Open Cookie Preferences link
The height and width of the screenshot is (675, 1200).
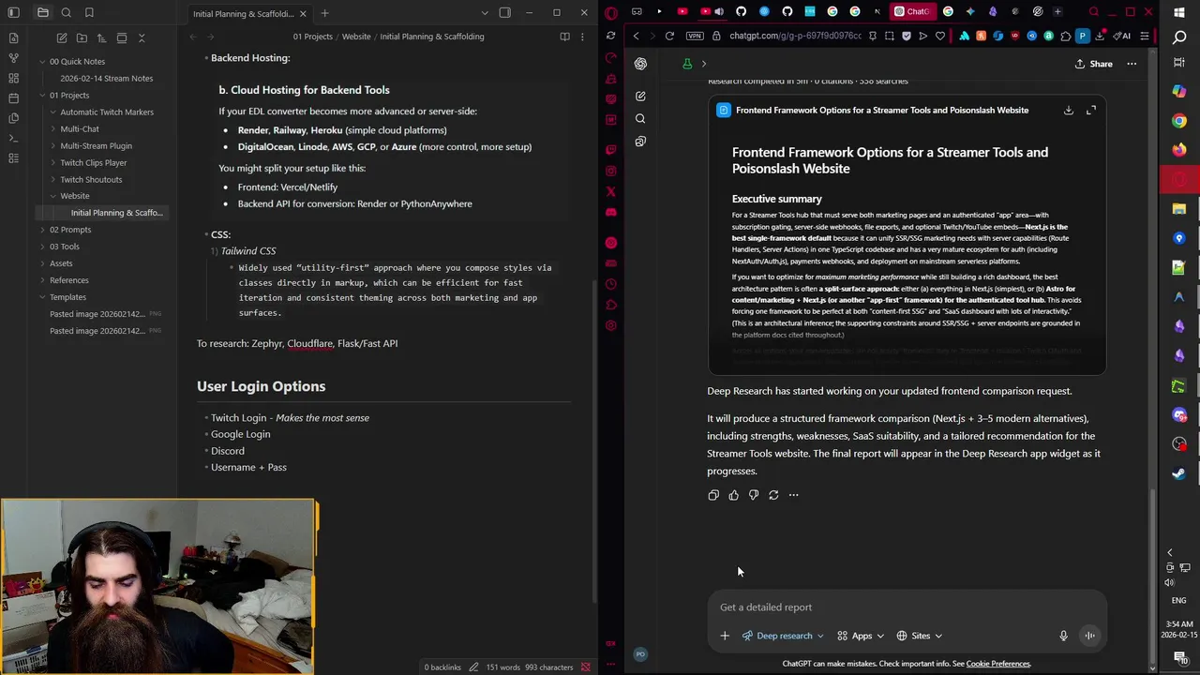[997, 664]
